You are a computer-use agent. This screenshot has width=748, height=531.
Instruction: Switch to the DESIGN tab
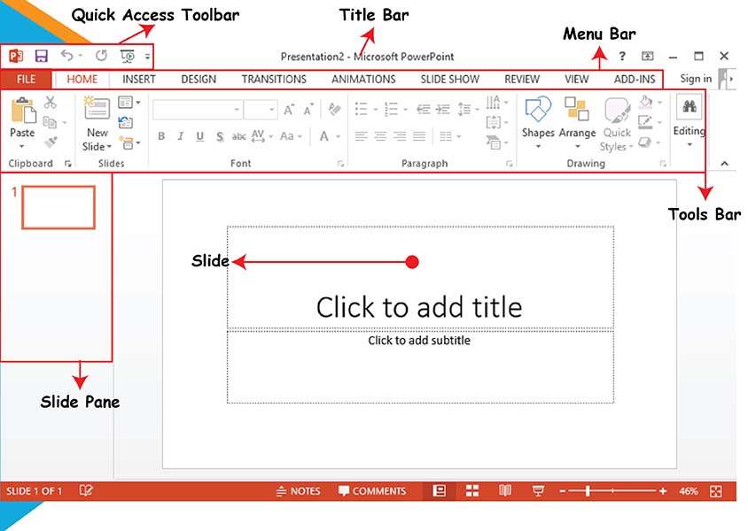199,79
